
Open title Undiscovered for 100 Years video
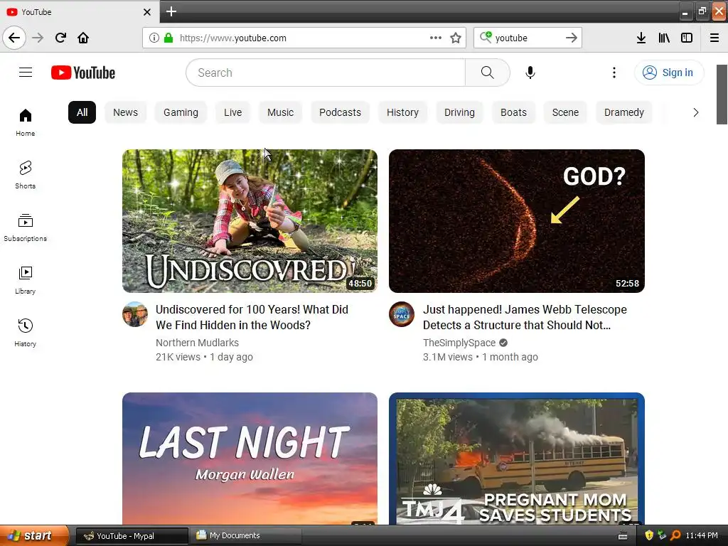point(252,317)
